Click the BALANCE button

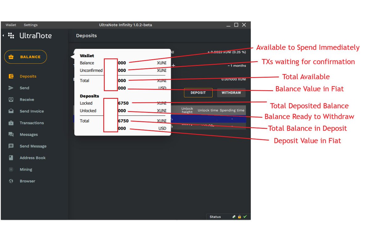pos(26,57)
